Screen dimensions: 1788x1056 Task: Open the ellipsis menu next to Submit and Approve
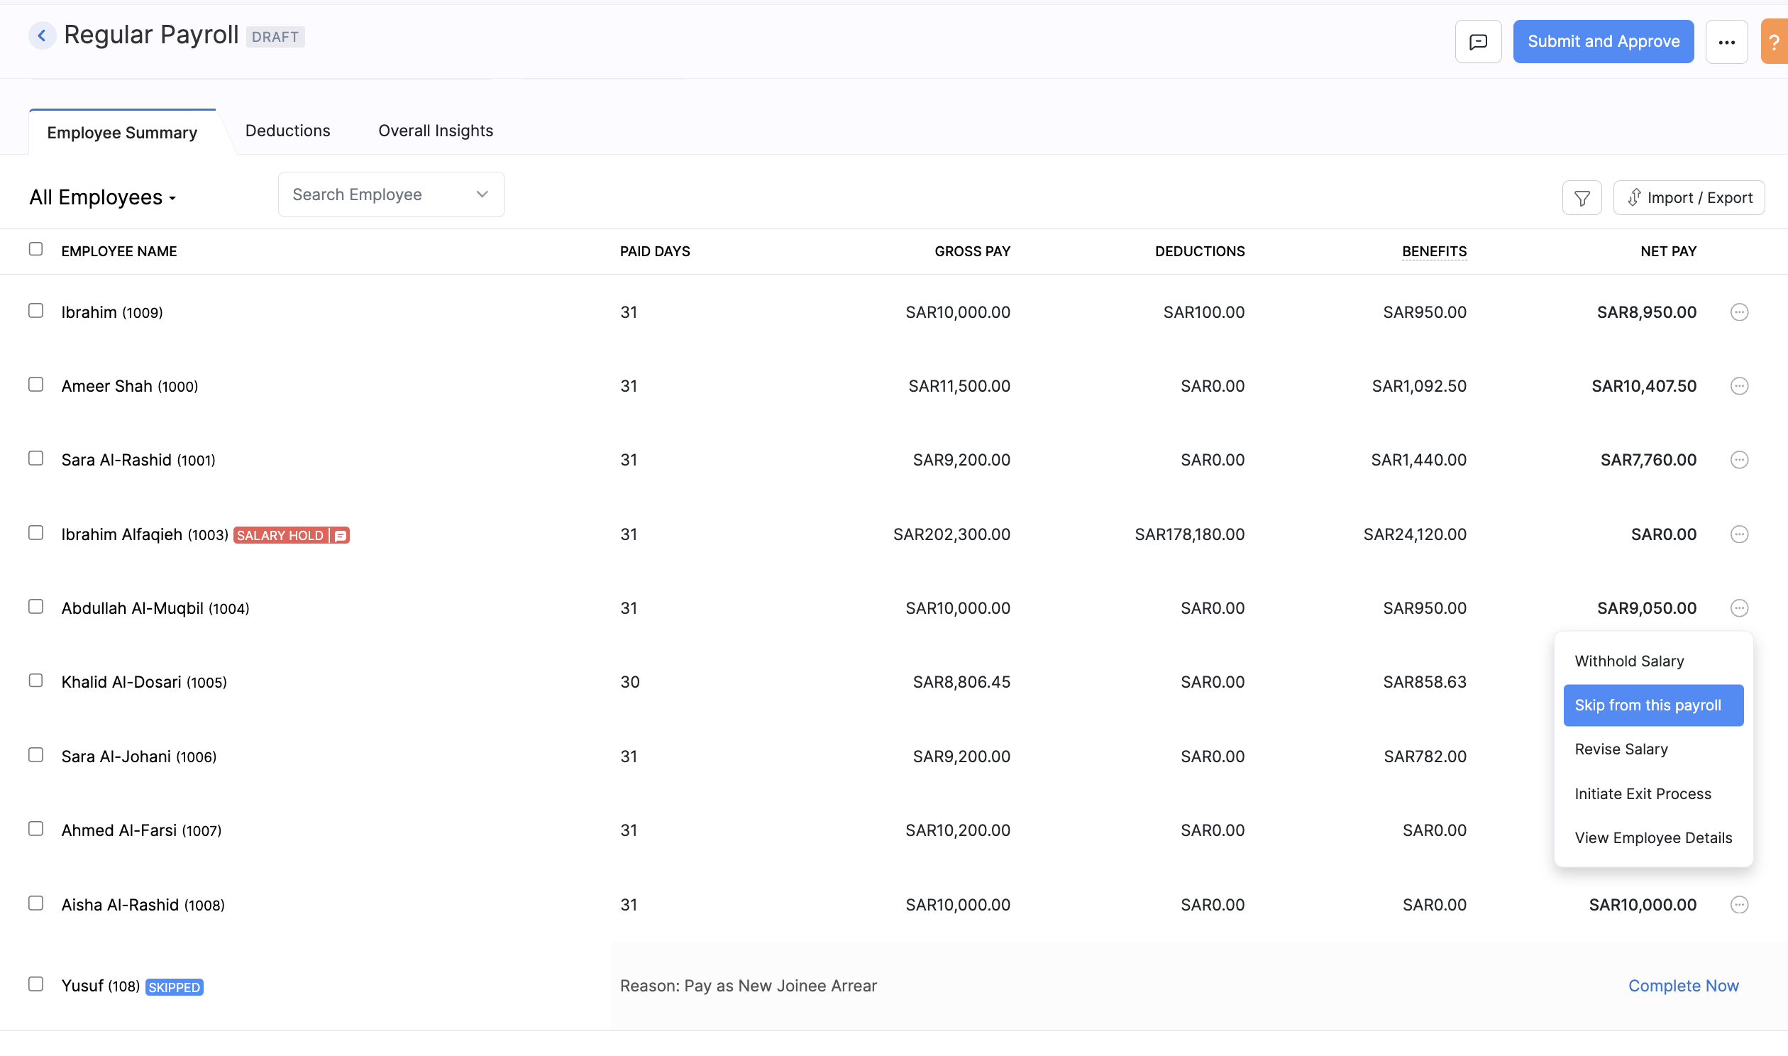tap(1727, 41)
